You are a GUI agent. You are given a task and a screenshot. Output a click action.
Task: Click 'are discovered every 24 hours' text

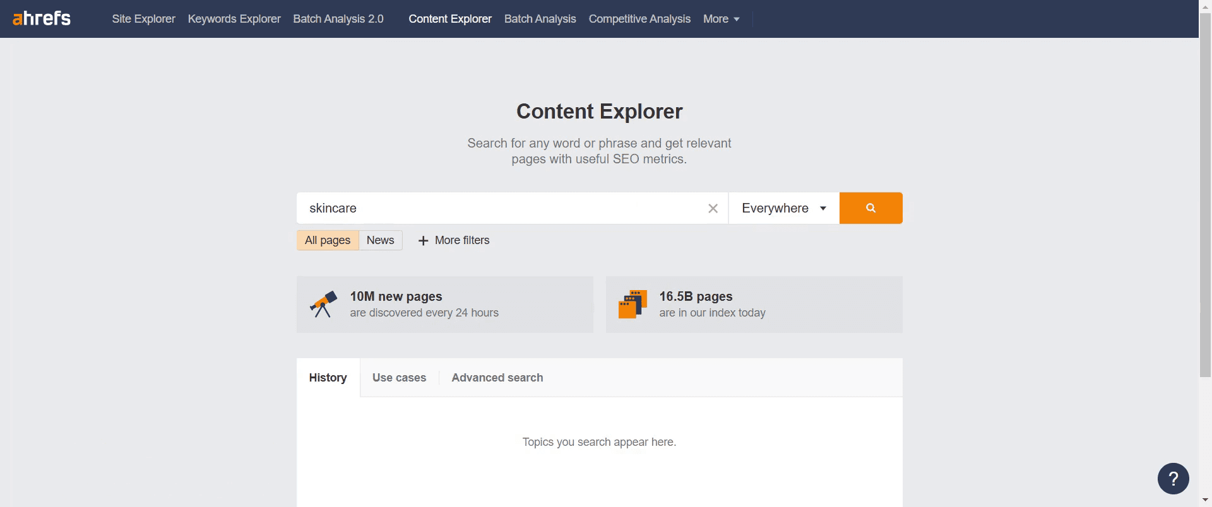point(424,313)
